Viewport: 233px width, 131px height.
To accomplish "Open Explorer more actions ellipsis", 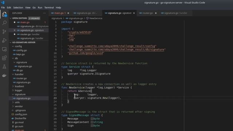I will coord(44,13).
